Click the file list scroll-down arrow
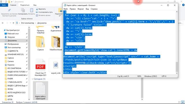The image size is (185, 104). point(142,99)
